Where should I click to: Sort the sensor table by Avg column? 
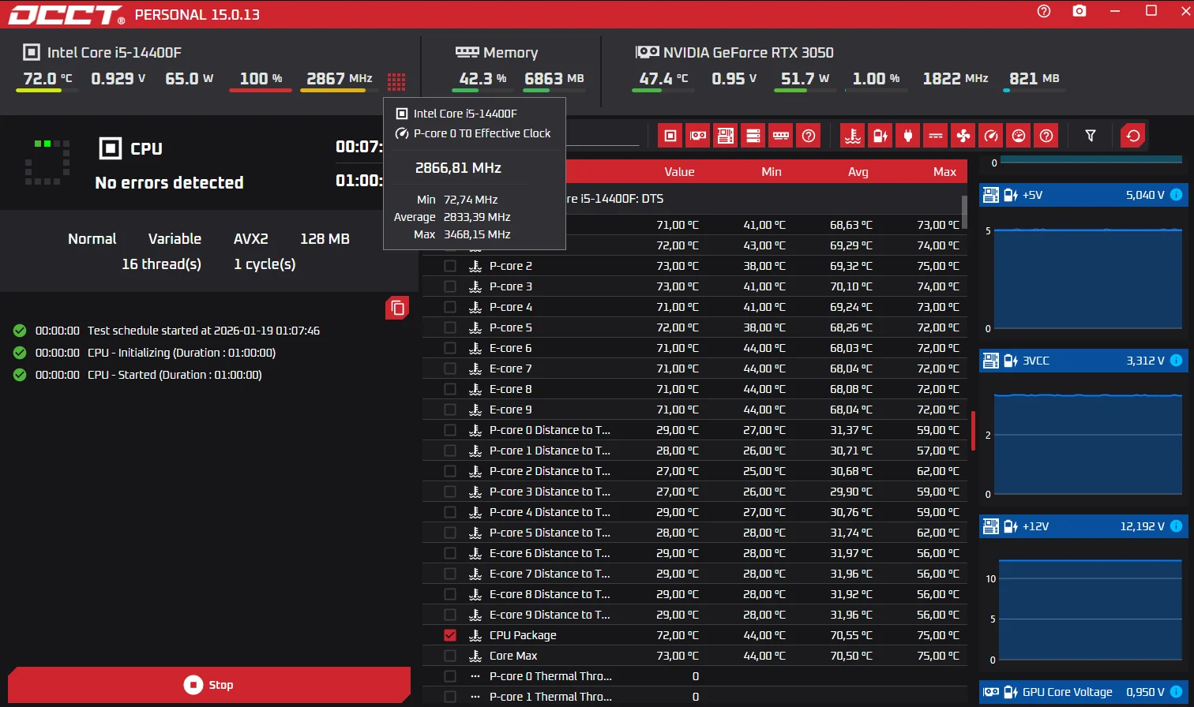coord(858,172)
